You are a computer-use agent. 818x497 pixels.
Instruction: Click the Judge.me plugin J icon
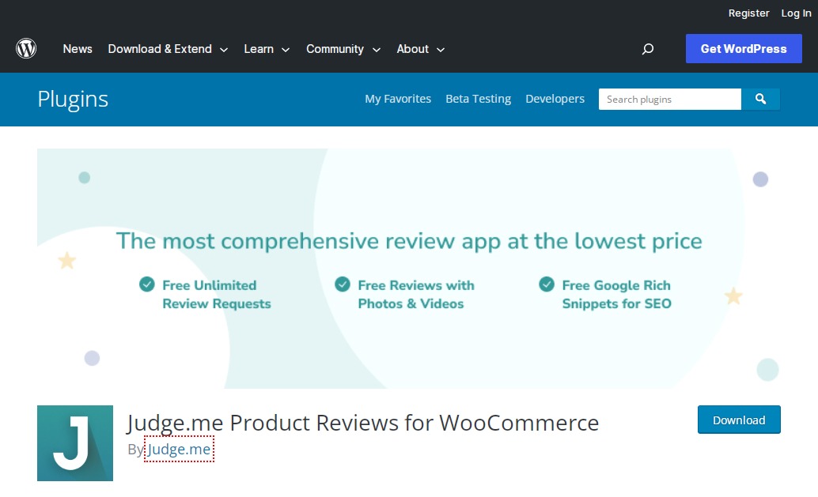[x=75, y=442]
